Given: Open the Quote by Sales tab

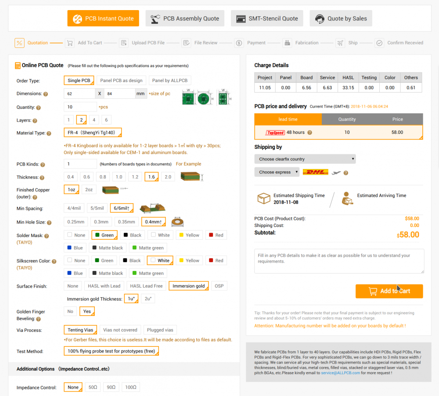Looking at the screenshot, I should (x=341, y=18).
